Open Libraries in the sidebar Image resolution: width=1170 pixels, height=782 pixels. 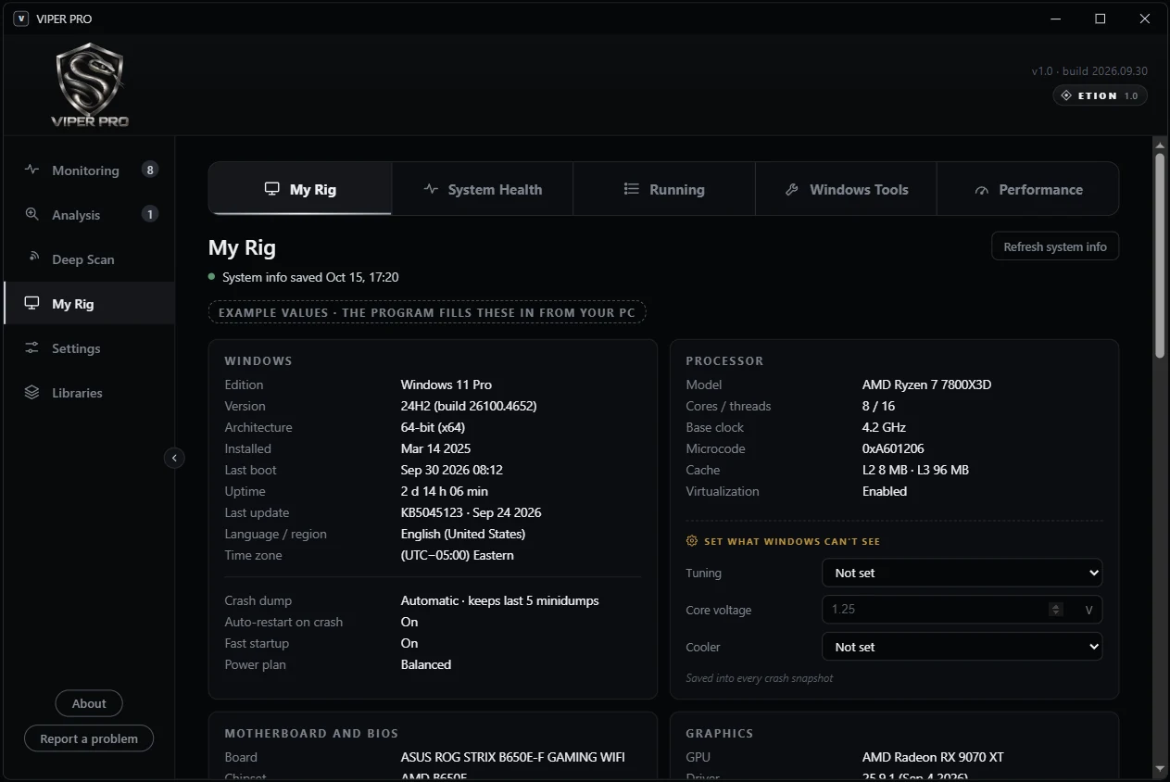point(89,393)
